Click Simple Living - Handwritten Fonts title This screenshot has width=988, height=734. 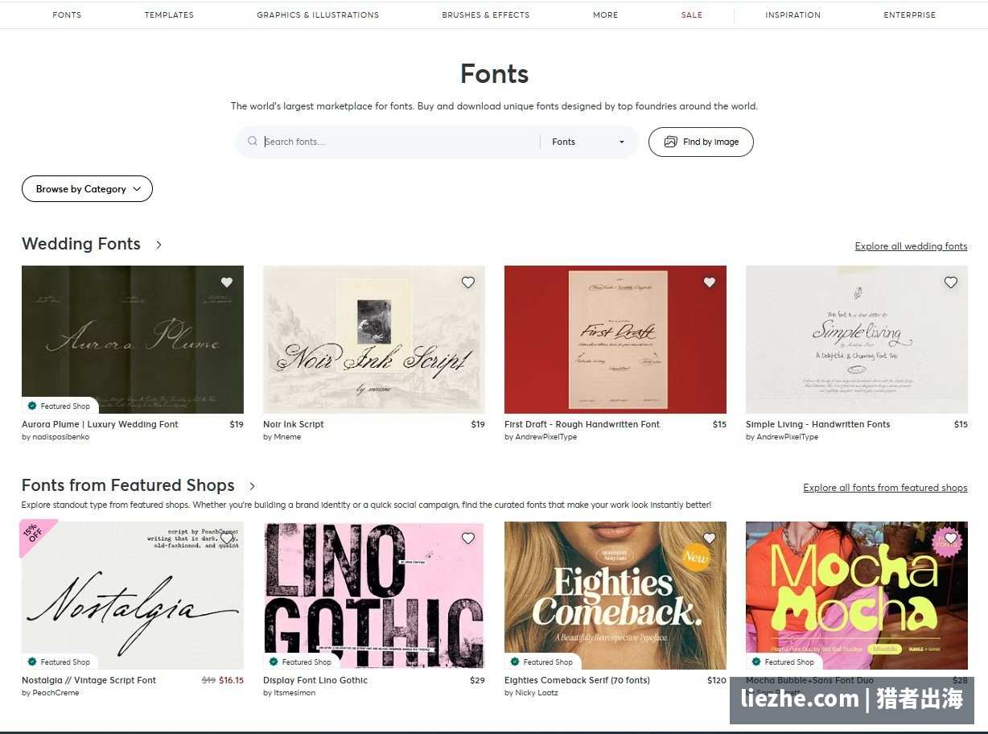coord(817,424)
